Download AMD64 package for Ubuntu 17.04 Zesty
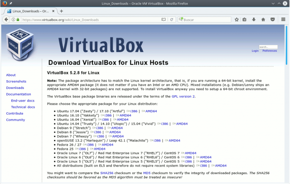The height and width of the screenshot is (184, 290). tap(151, 111)
